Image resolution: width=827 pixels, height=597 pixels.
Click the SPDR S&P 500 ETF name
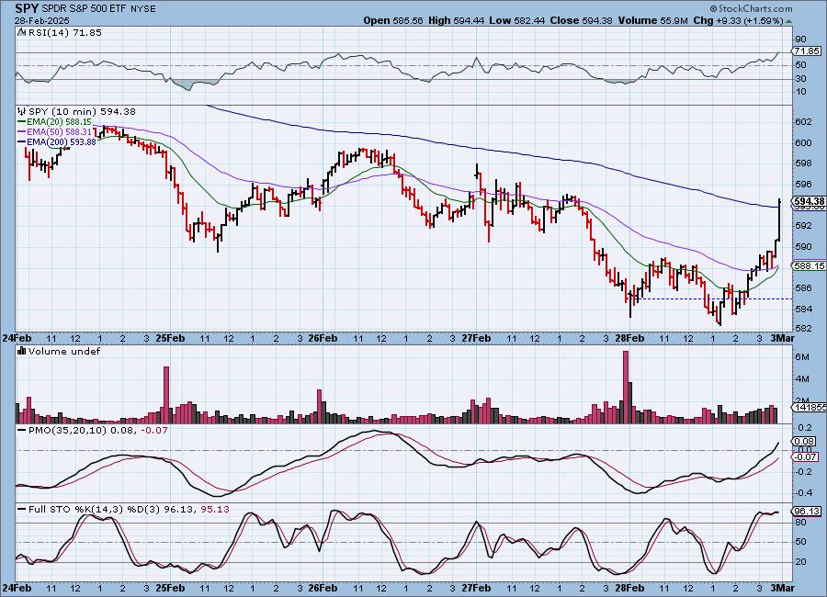(x=84, y=9)
